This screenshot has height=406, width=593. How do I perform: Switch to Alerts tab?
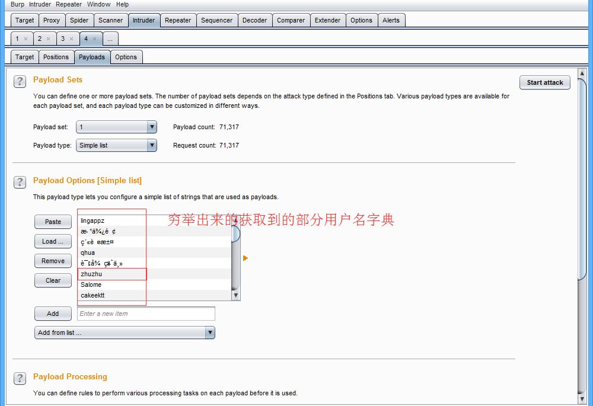(x=391, y=20)
